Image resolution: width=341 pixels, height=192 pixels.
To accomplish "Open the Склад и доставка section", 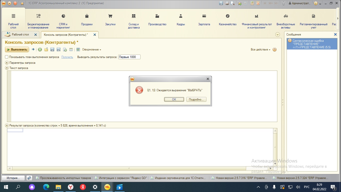I will pos(134,21).
